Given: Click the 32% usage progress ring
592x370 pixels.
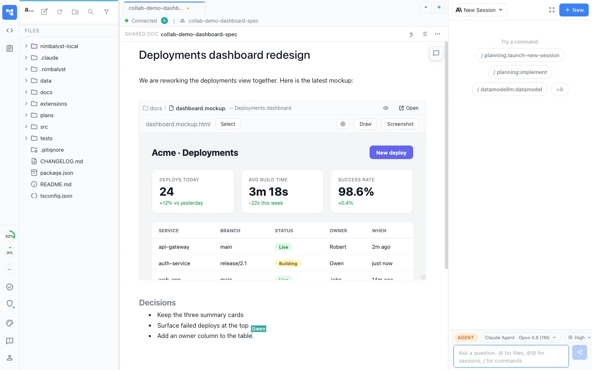Looking at the screenshot, I should tap(10, 236).
